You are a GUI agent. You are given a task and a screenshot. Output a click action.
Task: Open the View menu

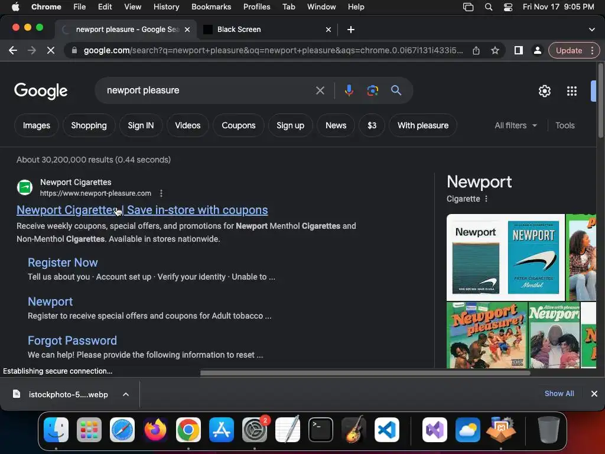click(x=132, y=7)
